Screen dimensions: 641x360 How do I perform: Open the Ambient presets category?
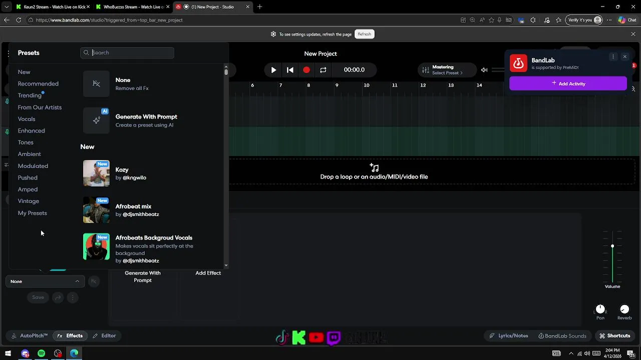(x=29, y=154)
